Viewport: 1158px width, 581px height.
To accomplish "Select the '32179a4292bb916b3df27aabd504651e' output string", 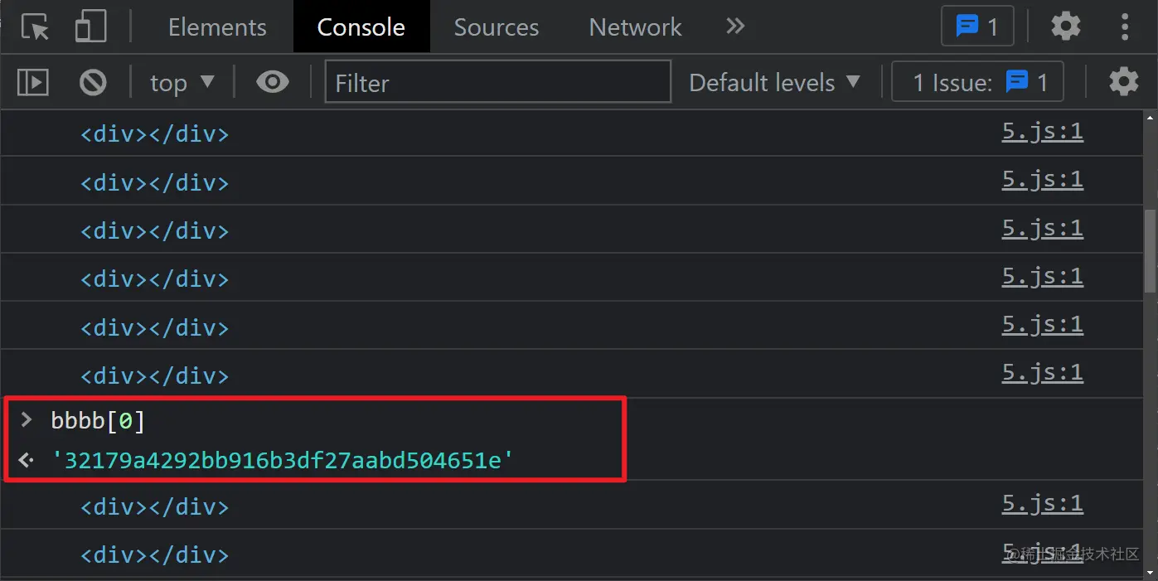I will (x=282, y=460).
